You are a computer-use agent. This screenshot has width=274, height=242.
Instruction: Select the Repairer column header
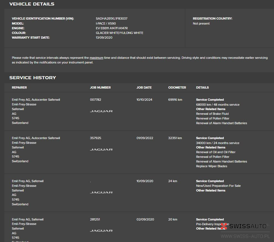click(19, 87)
